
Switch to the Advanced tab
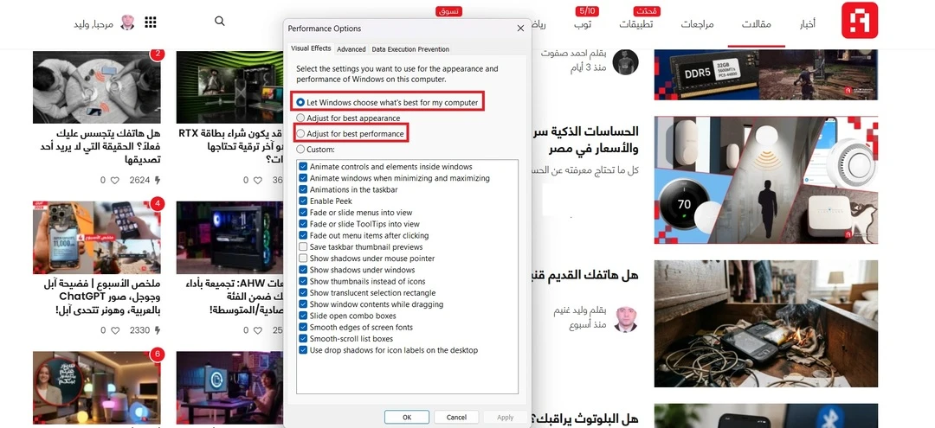click(x=351, y=49)
